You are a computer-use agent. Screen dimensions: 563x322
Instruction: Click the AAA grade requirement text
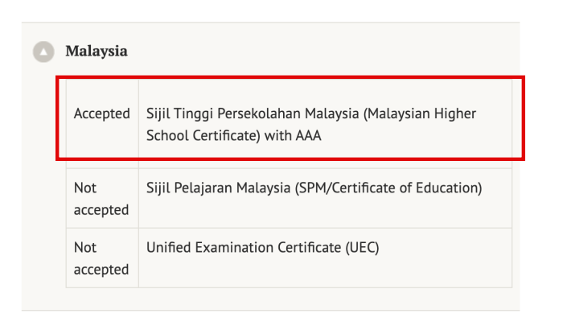(309, 136)
